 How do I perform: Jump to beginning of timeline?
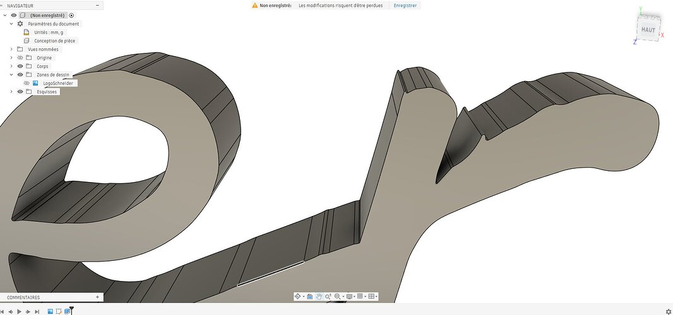[x=3, y=312]
